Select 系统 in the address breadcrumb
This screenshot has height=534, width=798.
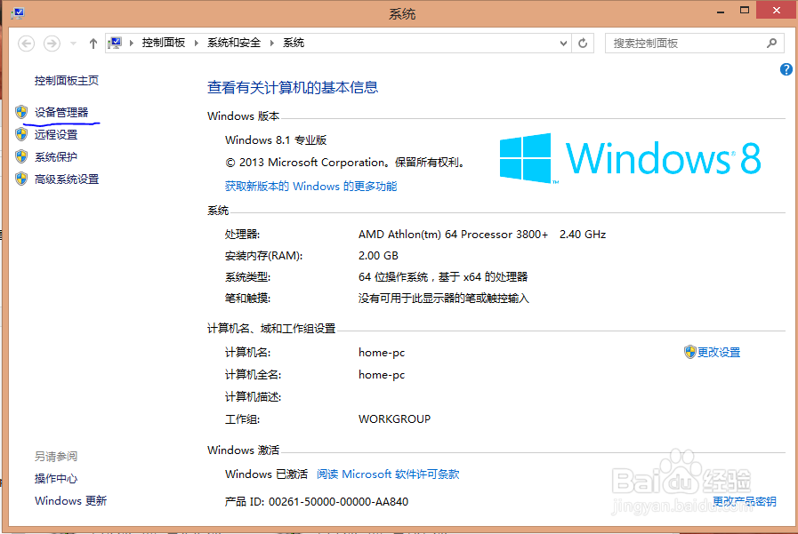pyautogui.click(x=294, y=43)
